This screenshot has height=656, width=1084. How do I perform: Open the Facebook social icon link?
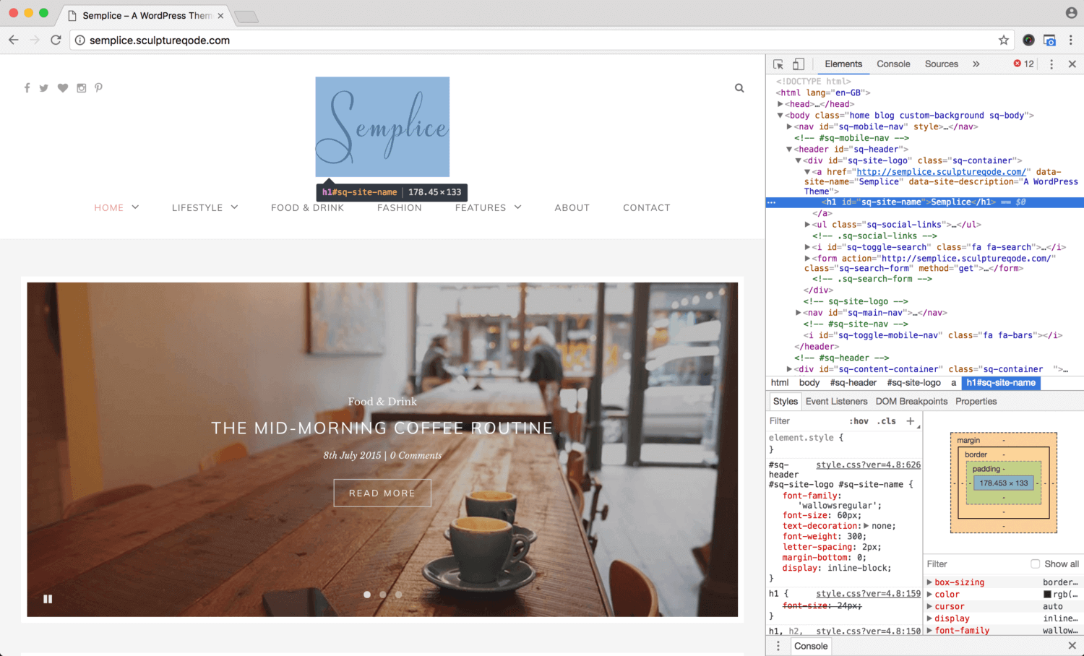pyautogui.click(x=27, y=88)
